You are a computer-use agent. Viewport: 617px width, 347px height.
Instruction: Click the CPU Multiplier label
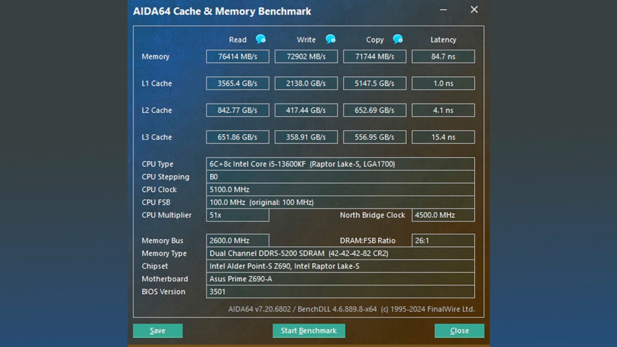pyautogui.click(x=167, y=215)
